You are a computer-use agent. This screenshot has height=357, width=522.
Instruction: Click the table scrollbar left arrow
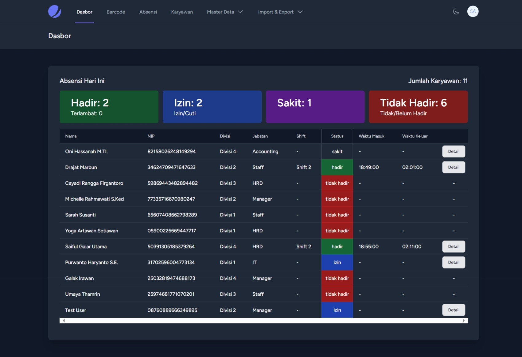(x=64, y=321)
